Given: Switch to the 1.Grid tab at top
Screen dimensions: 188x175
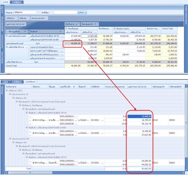Looking at the screenshot, I should click(x=5, y=2).
